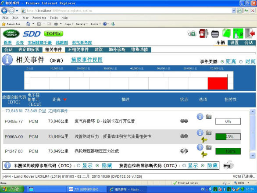Open the IE Page dropdown menu
This screenshot has height=193, width=257.
click(69, 24)
